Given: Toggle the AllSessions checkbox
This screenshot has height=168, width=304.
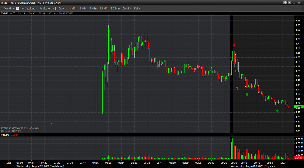Looking at the screenshot, I should point(17,8).
